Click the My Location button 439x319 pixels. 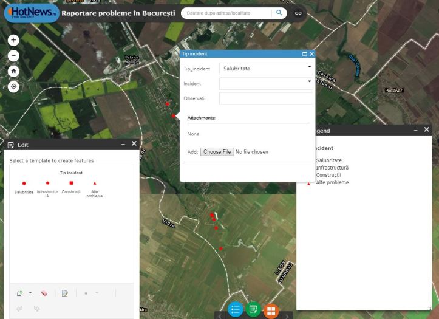[13, 86]
